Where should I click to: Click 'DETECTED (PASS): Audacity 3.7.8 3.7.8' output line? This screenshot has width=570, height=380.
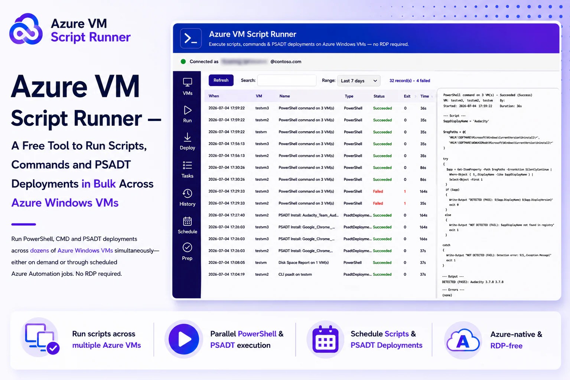[x=473, y=282]
